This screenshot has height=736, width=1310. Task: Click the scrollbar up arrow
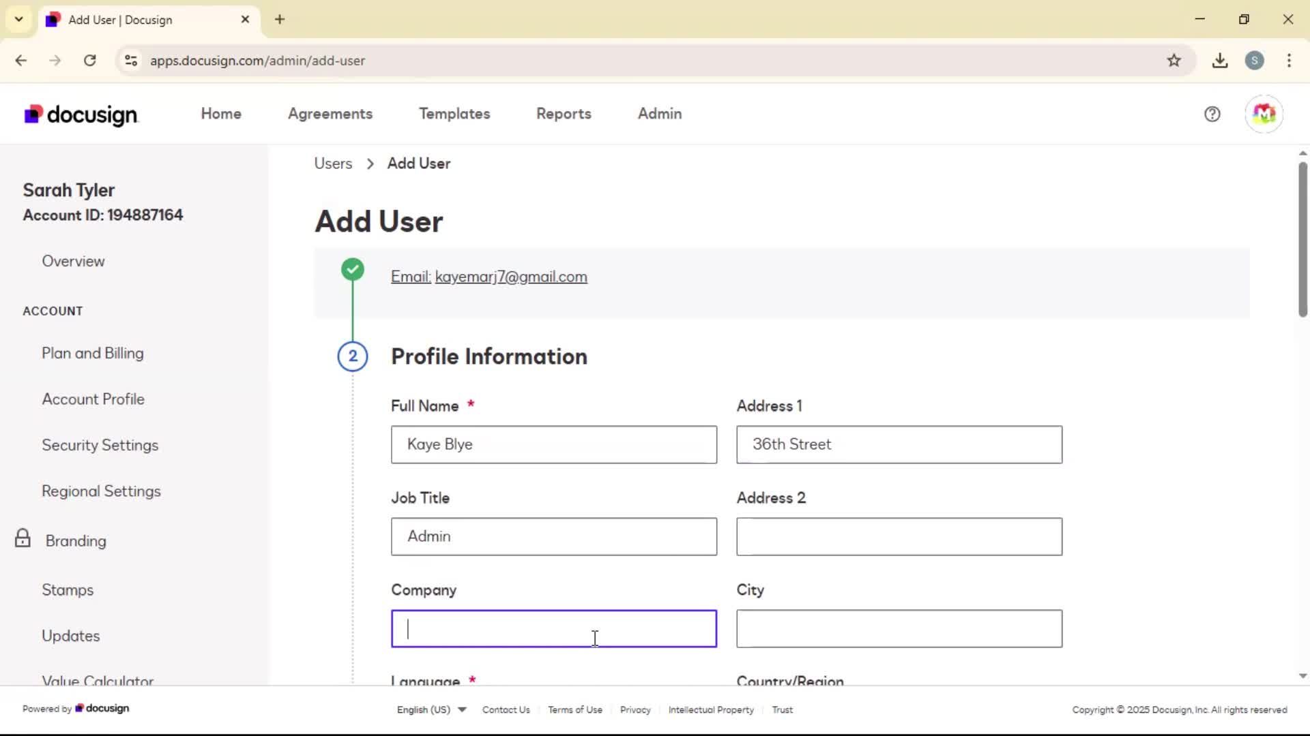(1302, 153)
